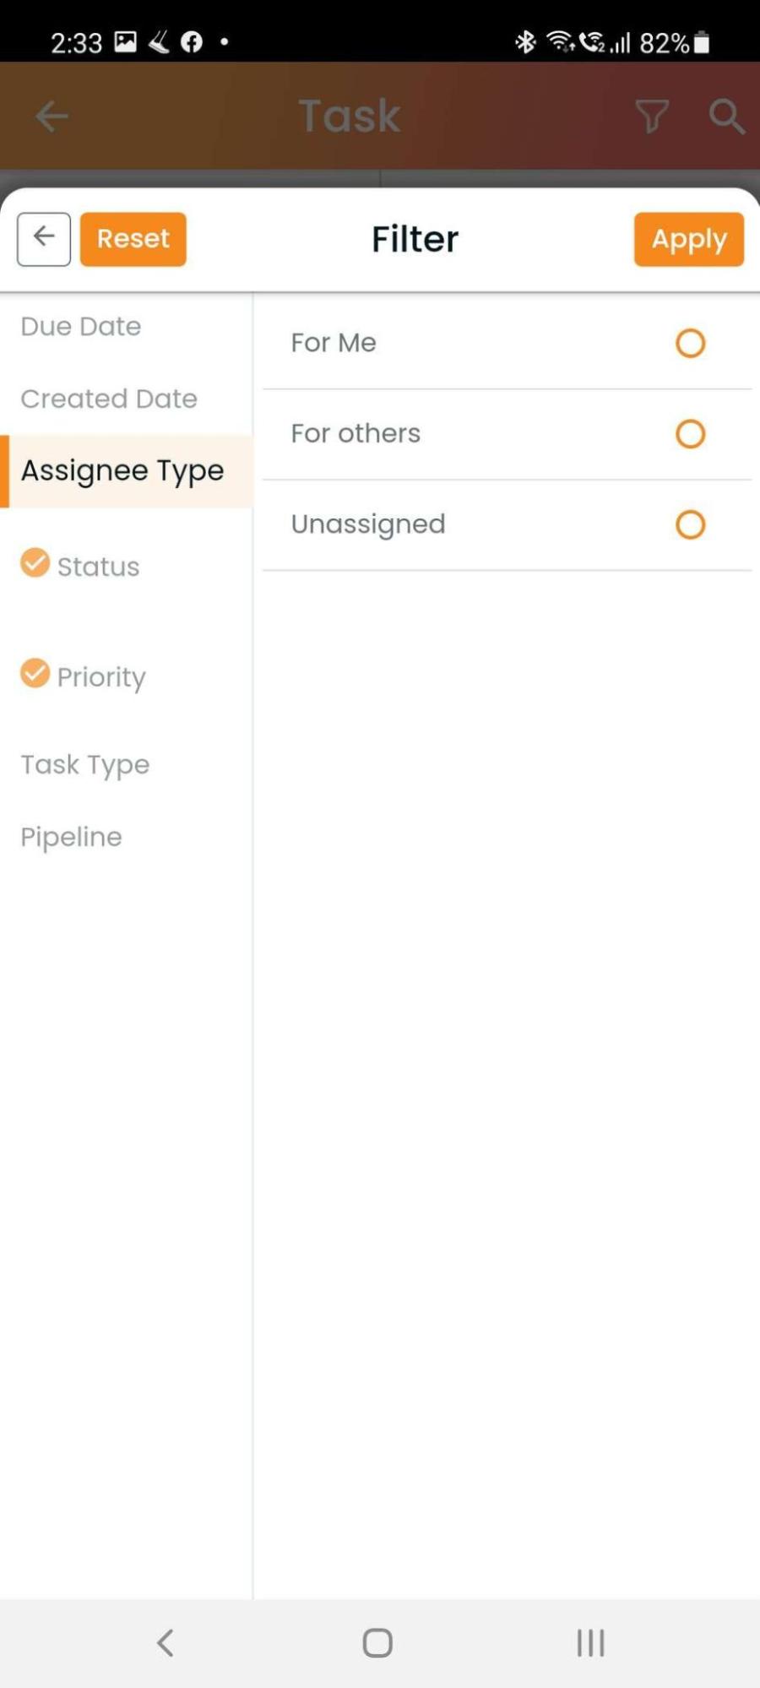Tap Android back navigation chevron
The image size is (760, 1688).
[166, 1642]
